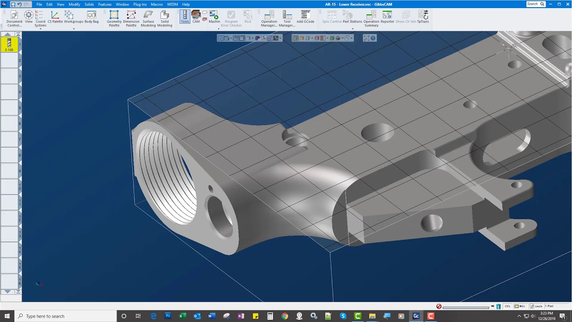
Task: Open the Operation Summary
Action: coord(371,19)
